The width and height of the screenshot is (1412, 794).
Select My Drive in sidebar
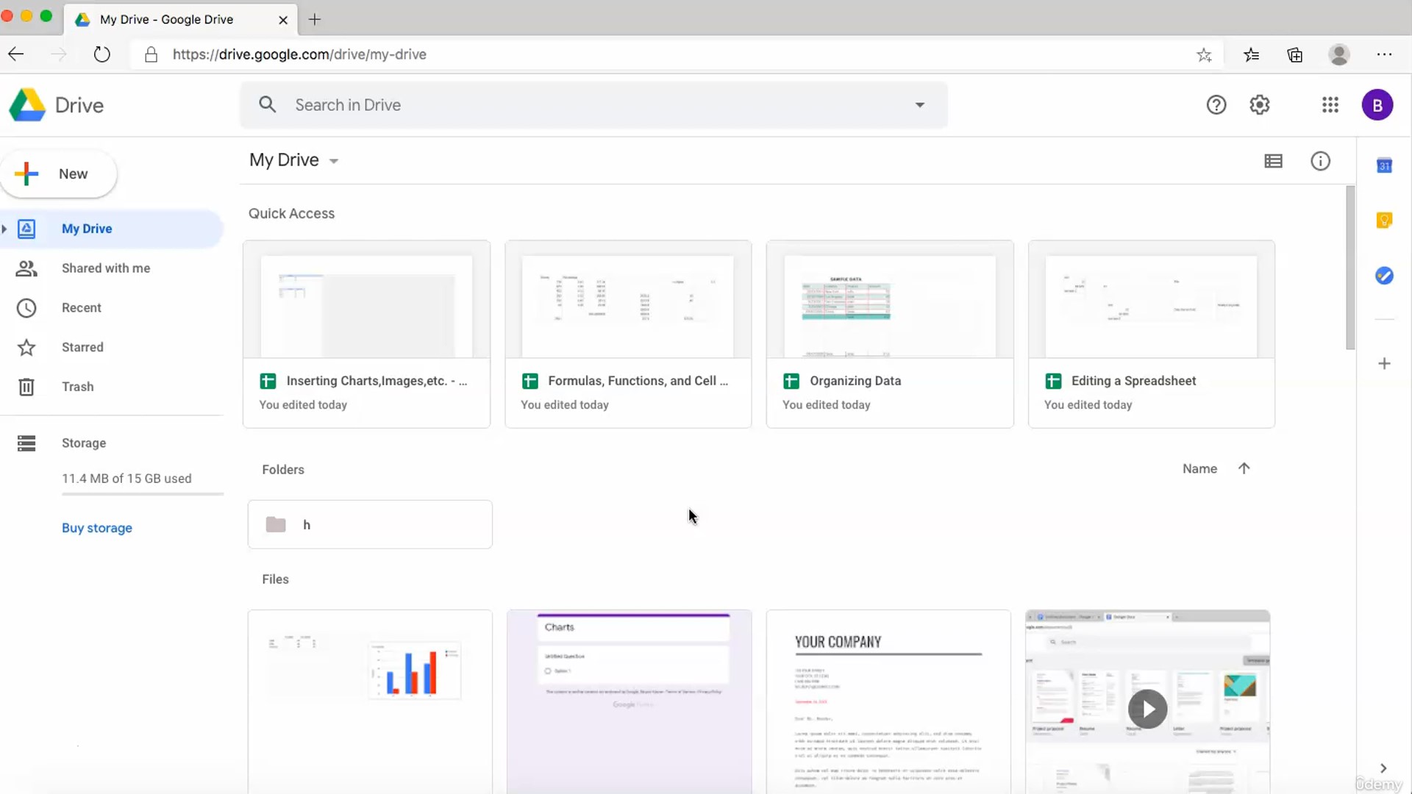pyautogui.click(x=112, y=229)
